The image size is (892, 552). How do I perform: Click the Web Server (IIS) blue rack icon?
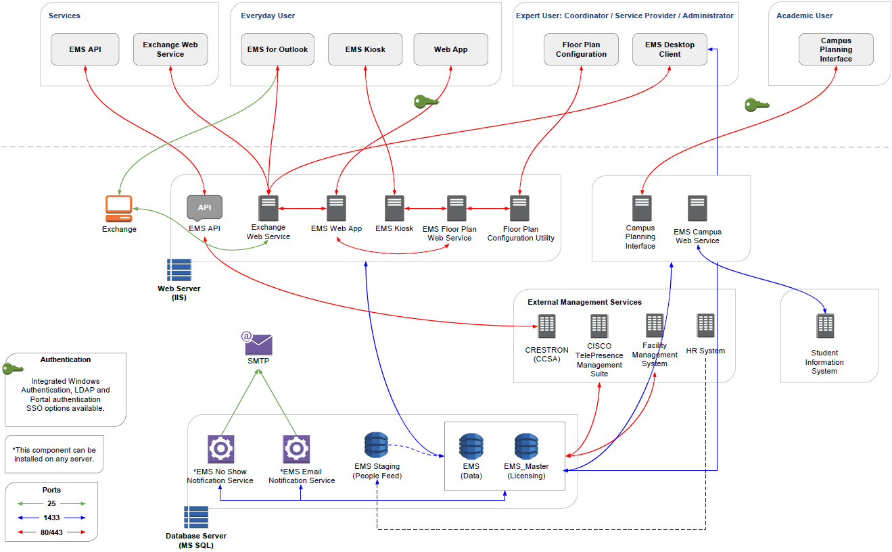(179, 270)
